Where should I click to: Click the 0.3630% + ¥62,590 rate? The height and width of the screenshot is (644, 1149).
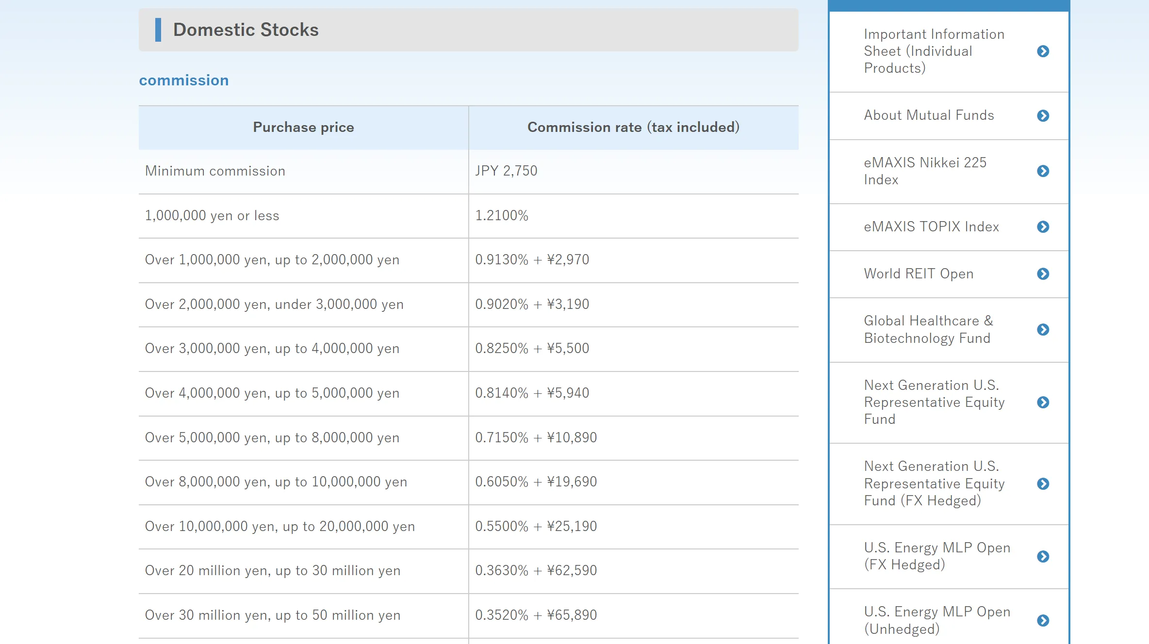536,571
